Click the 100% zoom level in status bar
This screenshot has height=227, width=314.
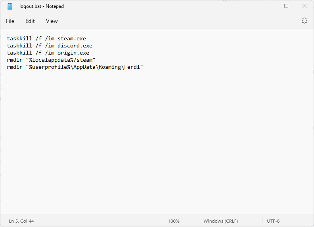click(x=174, y=221)
